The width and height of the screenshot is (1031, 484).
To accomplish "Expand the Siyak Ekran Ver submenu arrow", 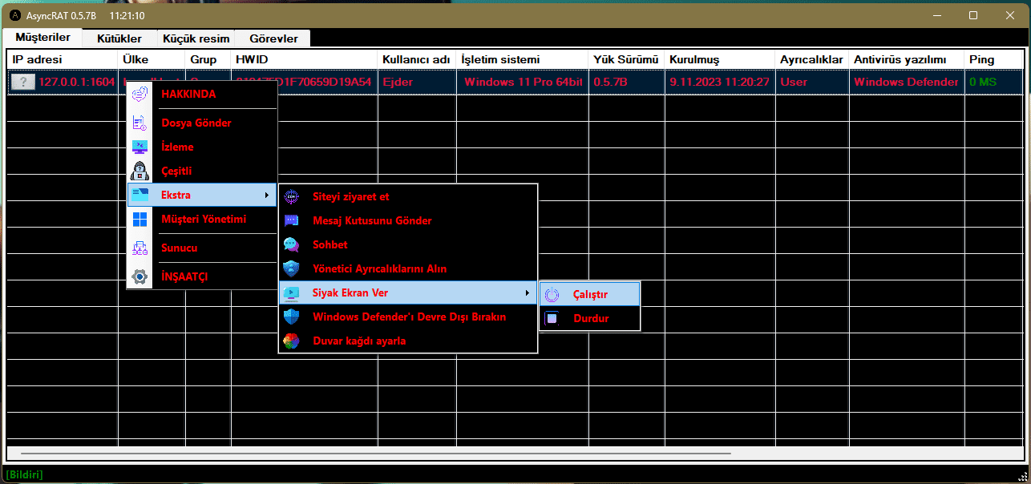I will coord(527,292).
